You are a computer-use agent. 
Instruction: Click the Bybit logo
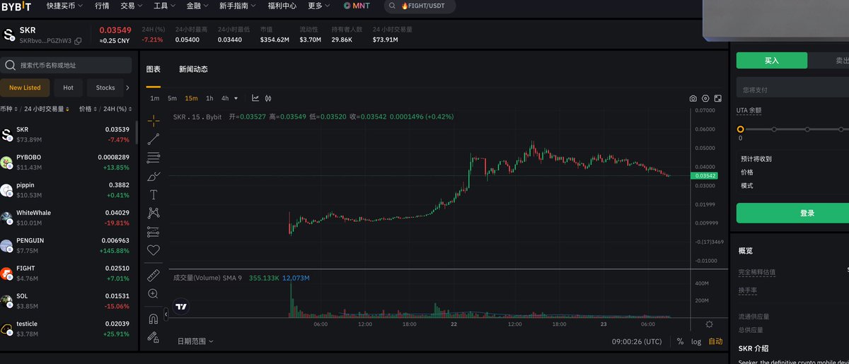tap(16, 6)
